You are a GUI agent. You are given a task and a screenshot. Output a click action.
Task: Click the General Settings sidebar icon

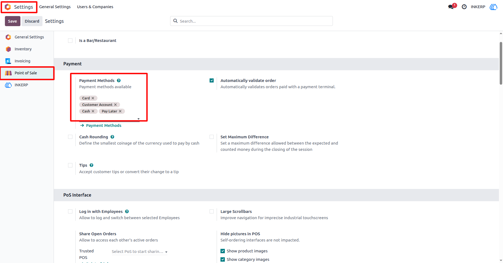[x=8, y=37]
